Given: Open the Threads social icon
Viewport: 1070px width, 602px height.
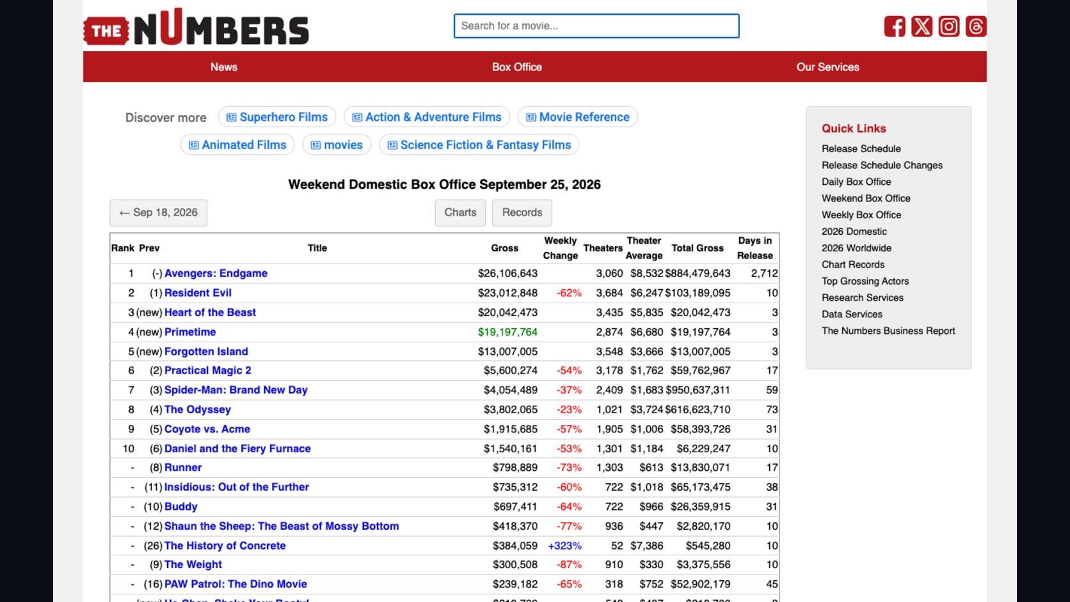Looking at the screenshot, I should 975,26.
